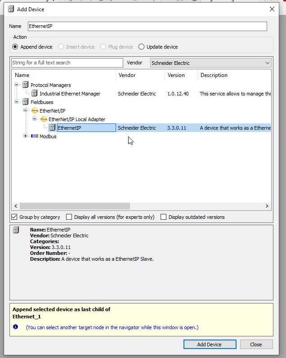286x358 pixels.
Task: Select the Protocol Managers tree item
Action: (51, 85)
